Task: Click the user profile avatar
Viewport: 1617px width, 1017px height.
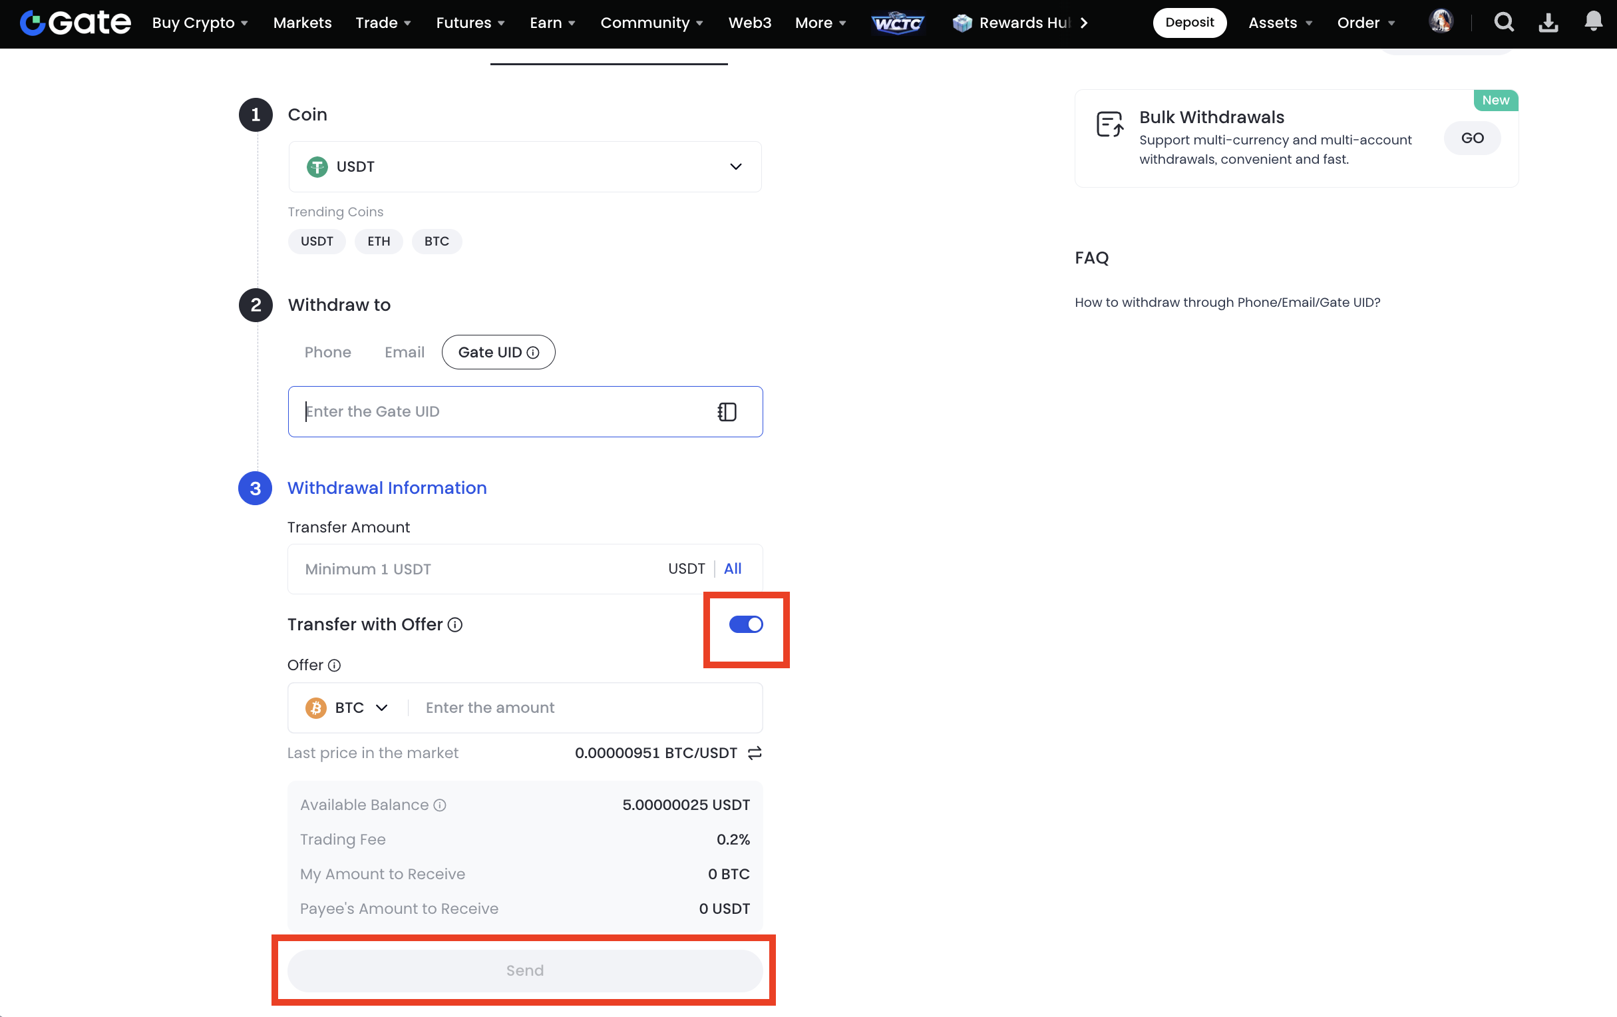Action: pyautogui.click(x=1441, y=21)
